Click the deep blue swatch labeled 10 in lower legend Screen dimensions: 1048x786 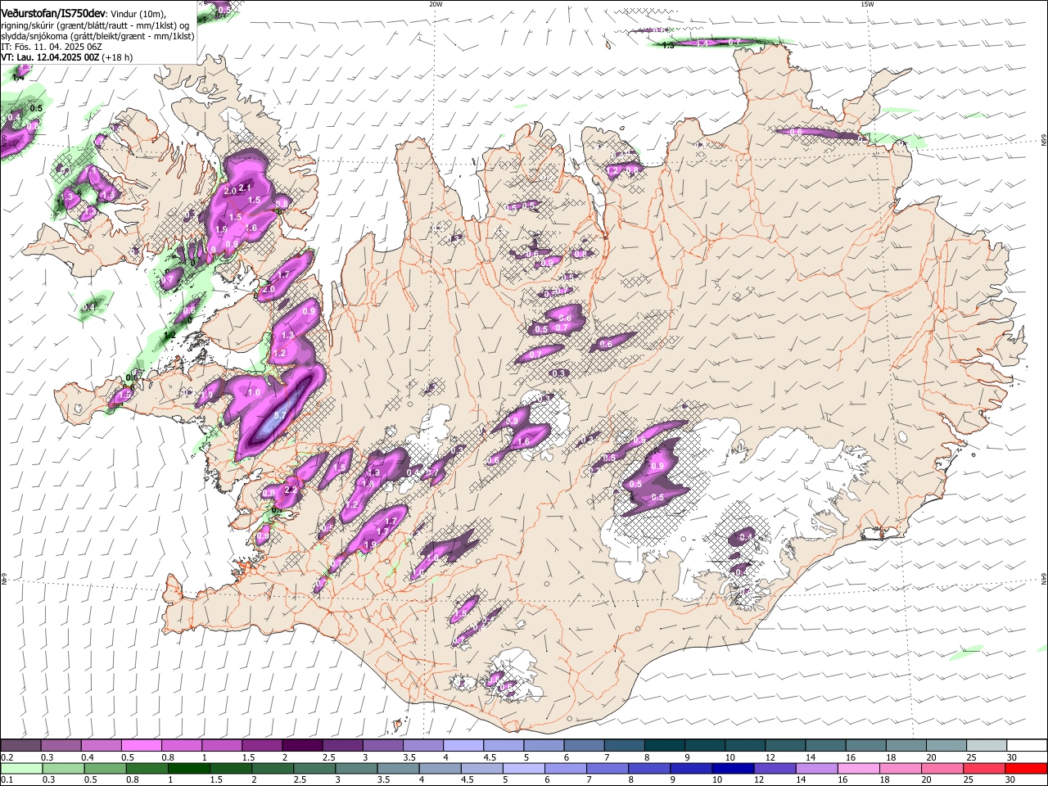point(733,768)
